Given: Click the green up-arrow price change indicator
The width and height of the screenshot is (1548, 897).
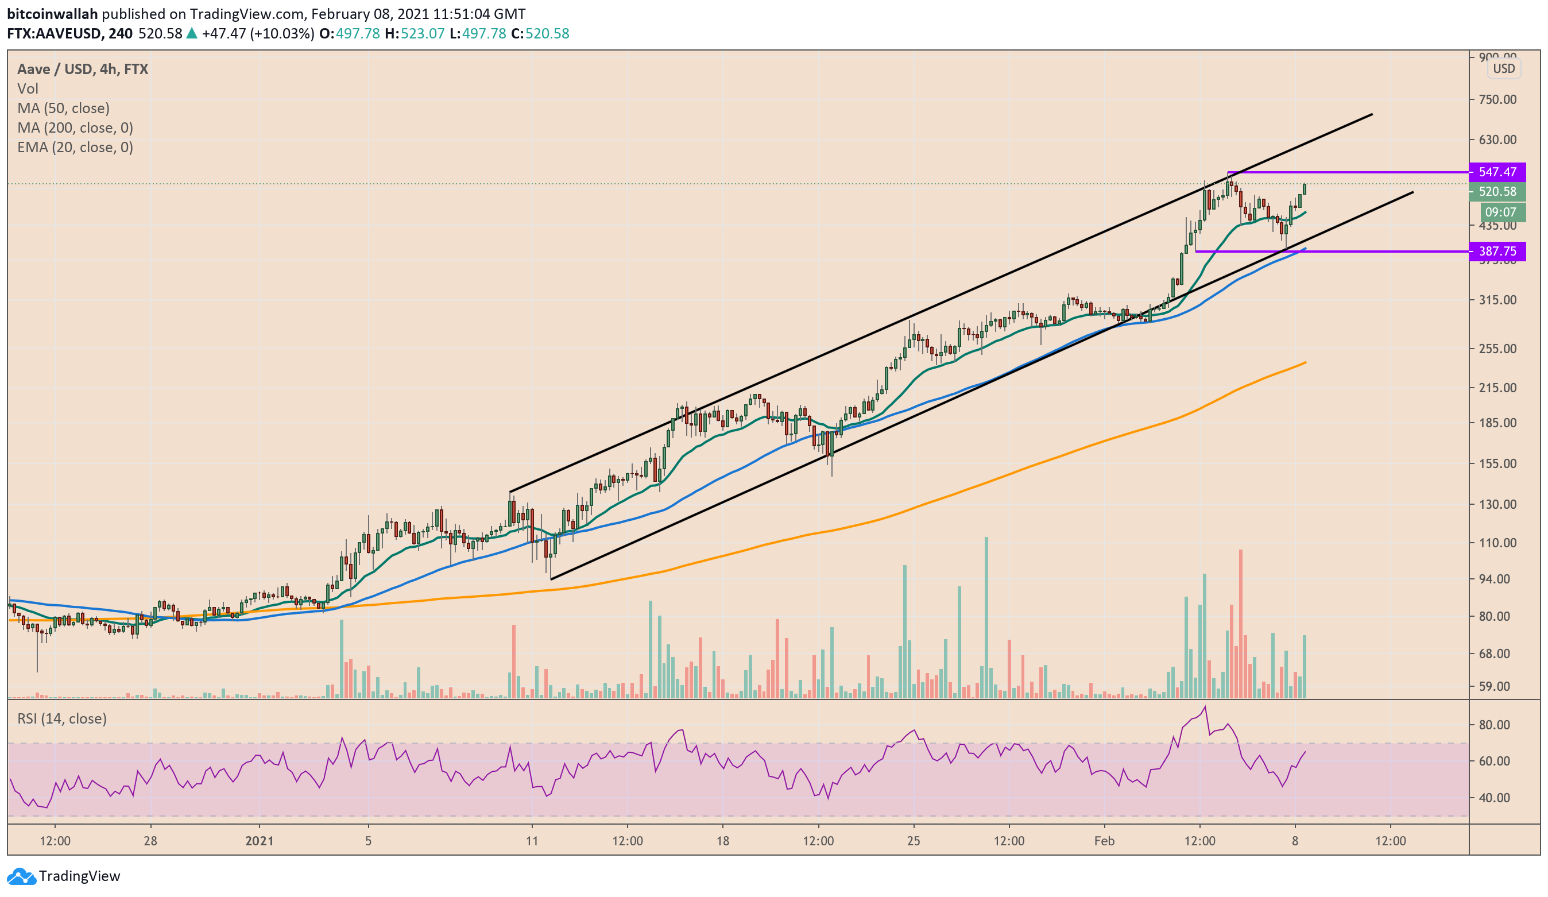Looking at the screenshot, I should pyautogui.click(x=192, y=34).
